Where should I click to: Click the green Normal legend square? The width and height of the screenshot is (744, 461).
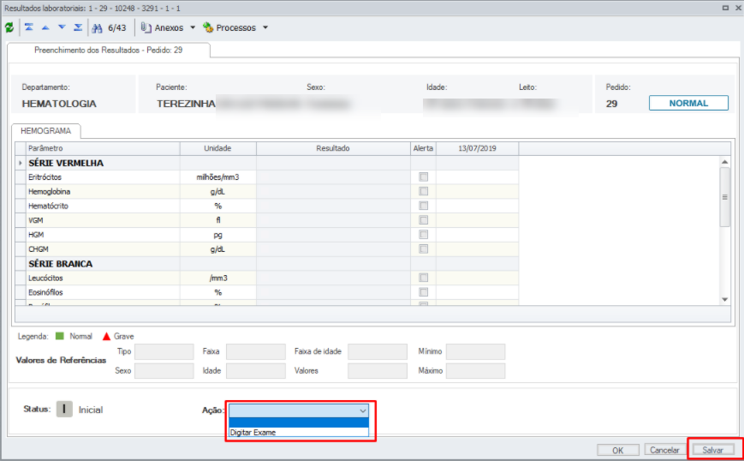59,336
